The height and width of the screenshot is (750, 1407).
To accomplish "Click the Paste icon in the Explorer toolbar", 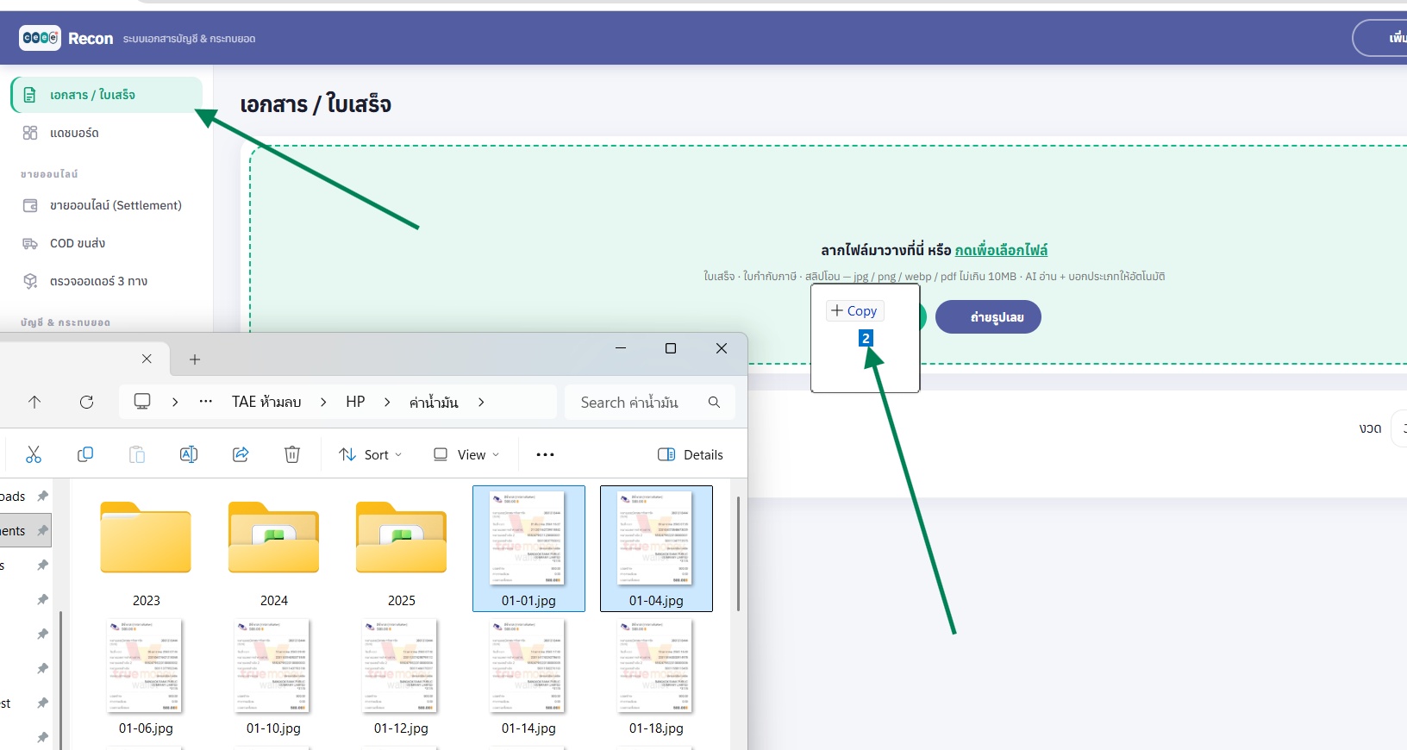I will point(137,454).
